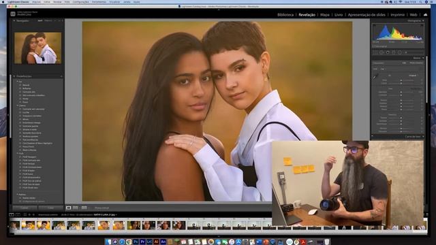436x245 pixels.
Task: Open the Imprimir module
Action: [397, 15]
